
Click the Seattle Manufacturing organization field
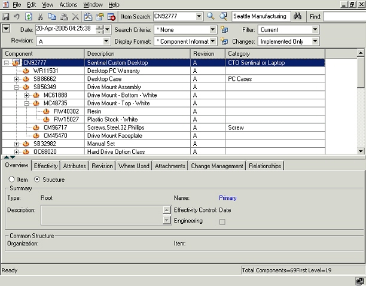261,16
